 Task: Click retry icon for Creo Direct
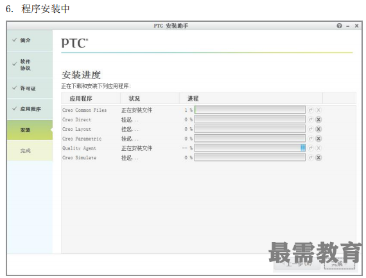310,119
